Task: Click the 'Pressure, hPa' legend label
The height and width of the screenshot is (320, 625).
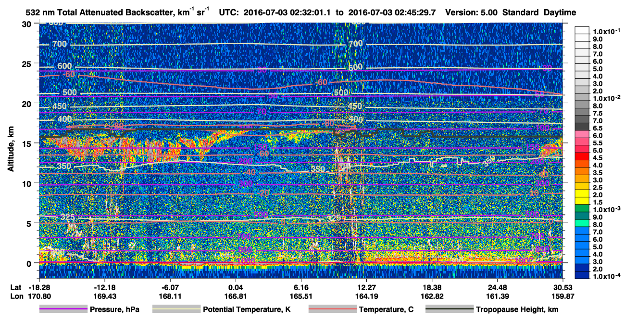Action: [x=115, y=309]
